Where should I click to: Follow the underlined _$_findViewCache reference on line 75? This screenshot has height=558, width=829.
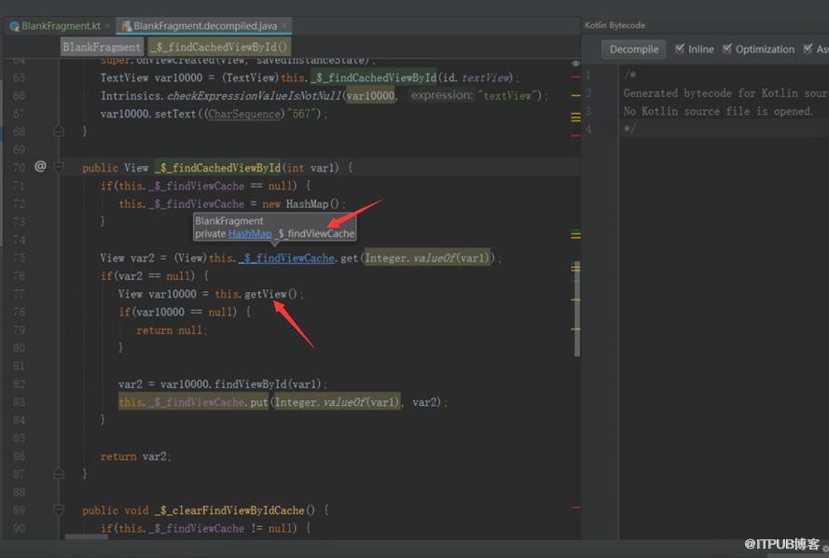287,258
